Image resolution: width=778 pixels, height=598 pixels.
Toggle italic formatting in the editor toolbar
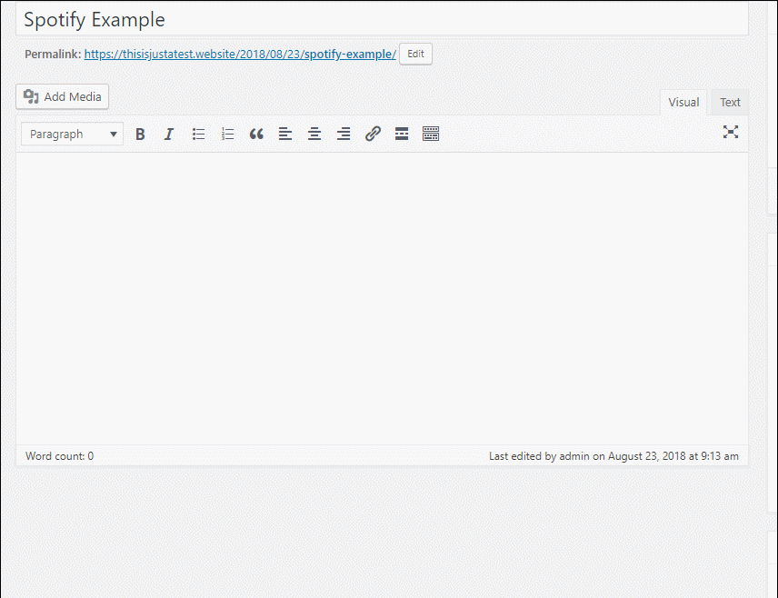coord(169,134)
